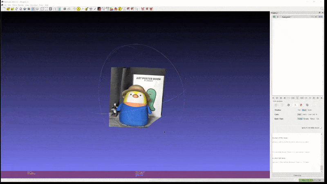Screen dimensions: 327x184
Task: Set Shading to Face
Action: point(304,110)
